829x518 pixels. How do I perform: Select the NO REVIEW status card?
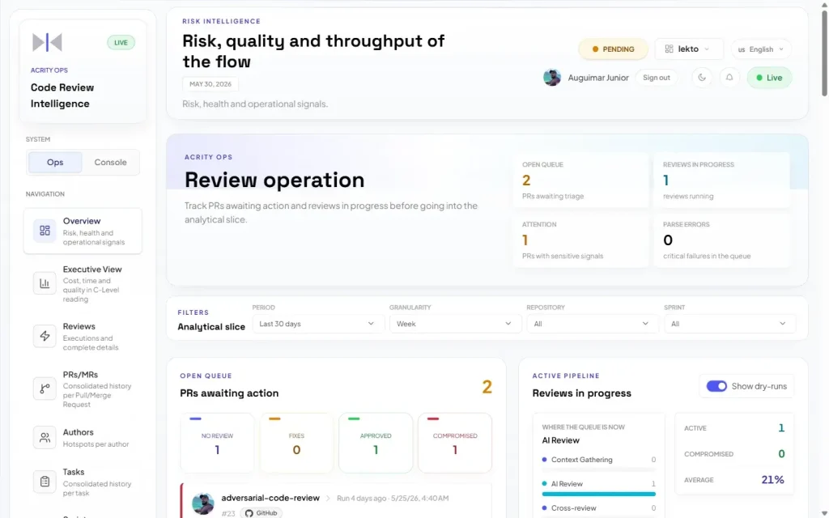pos(217,443)
